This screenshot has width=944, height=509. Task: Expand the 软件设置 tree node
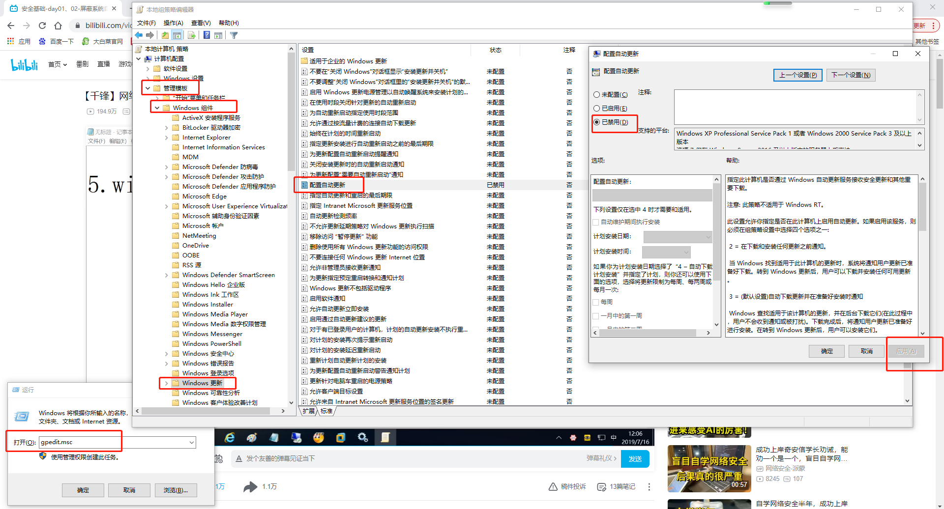click(x=147, y=69)
